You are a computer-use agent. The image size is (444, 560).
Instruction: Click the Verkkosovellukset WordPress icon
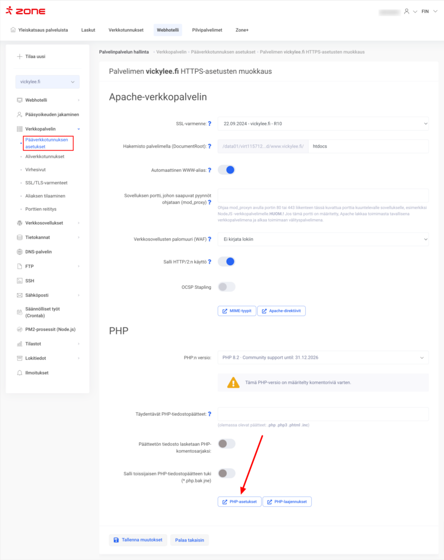pyautogui.click(x=20, y=223)
